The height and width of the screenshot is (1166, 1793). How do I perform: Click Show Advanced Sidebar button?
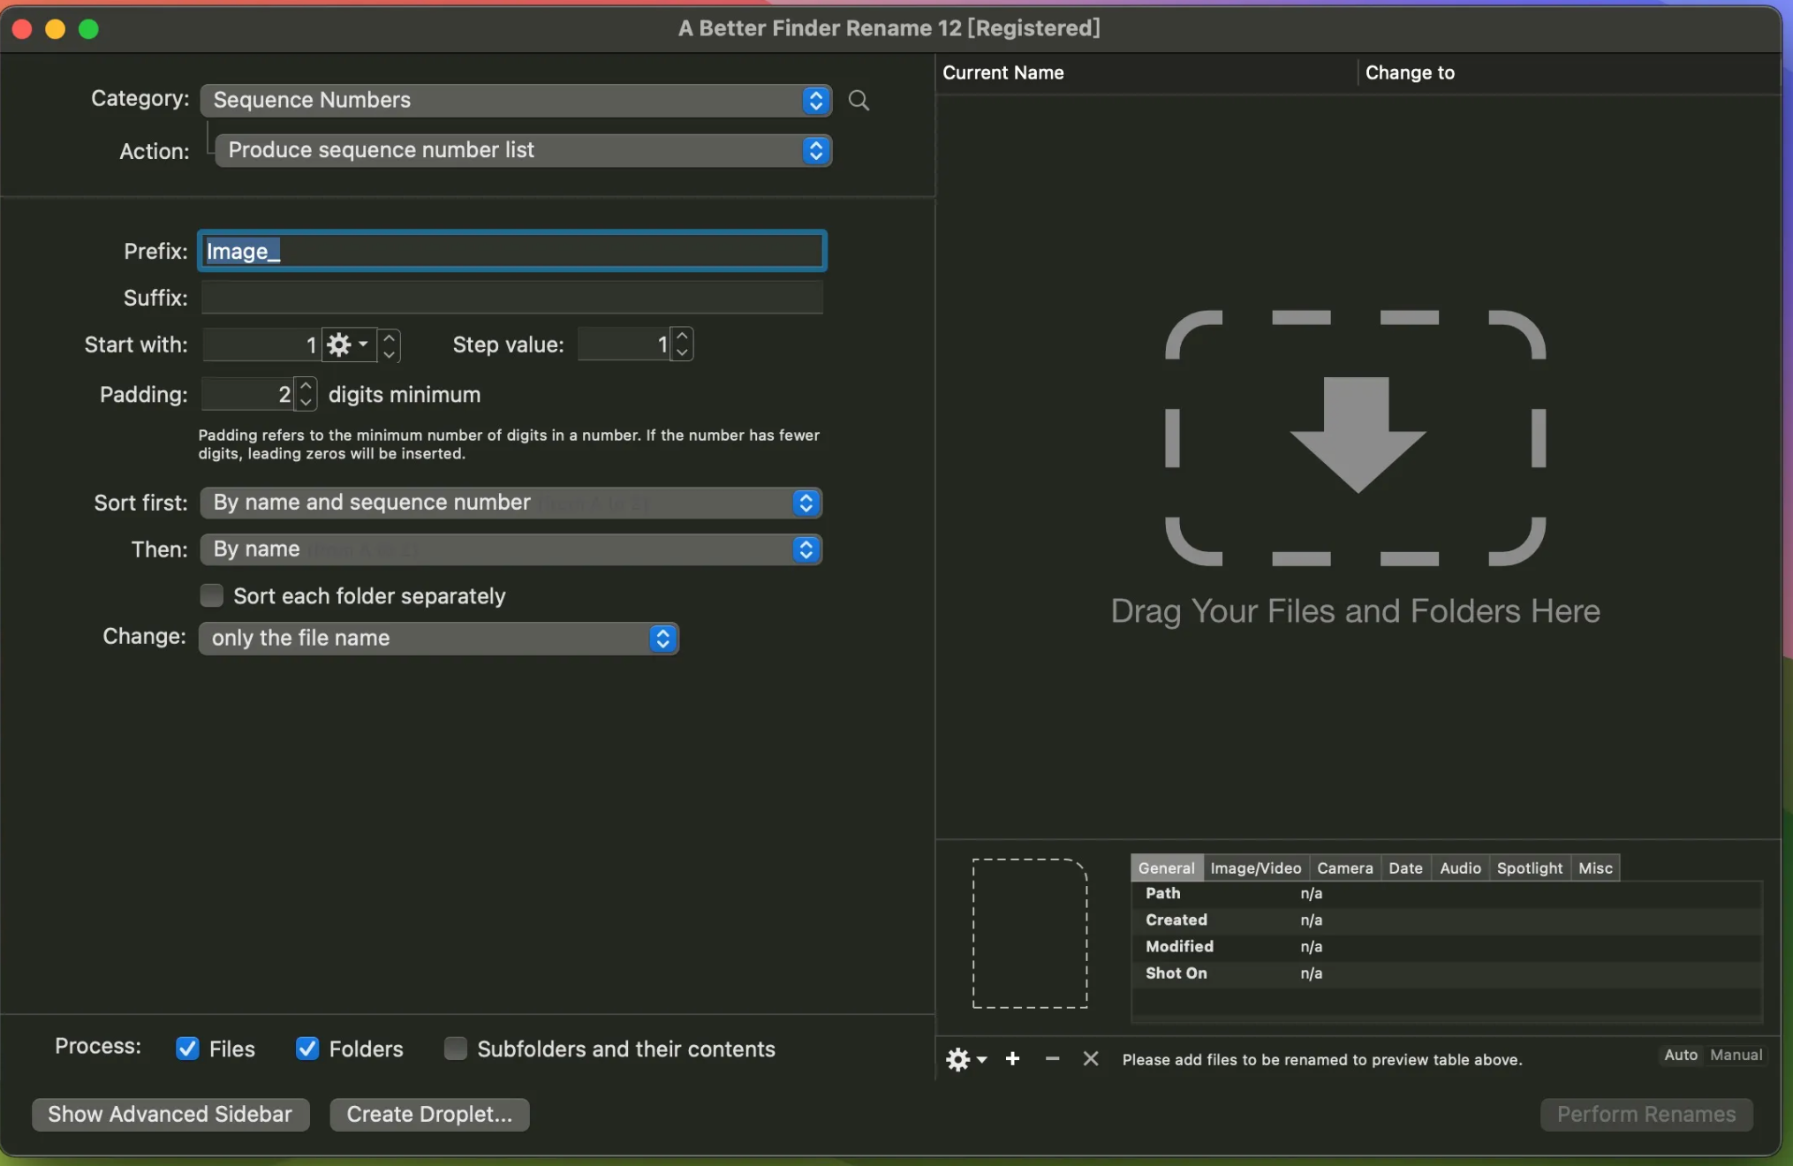[x=170, y=1114]
